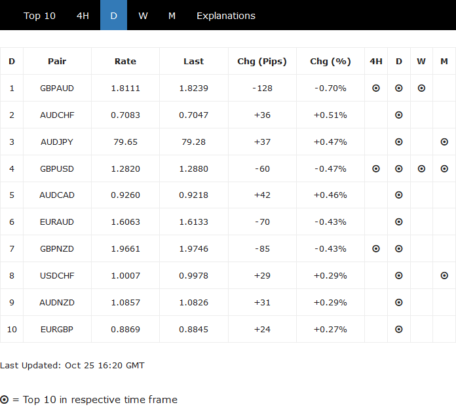The height and width of the screenshot is (407, 456).
Task: Click GBPAUD weekly top-10 marker icon
Action: (421, 88)
